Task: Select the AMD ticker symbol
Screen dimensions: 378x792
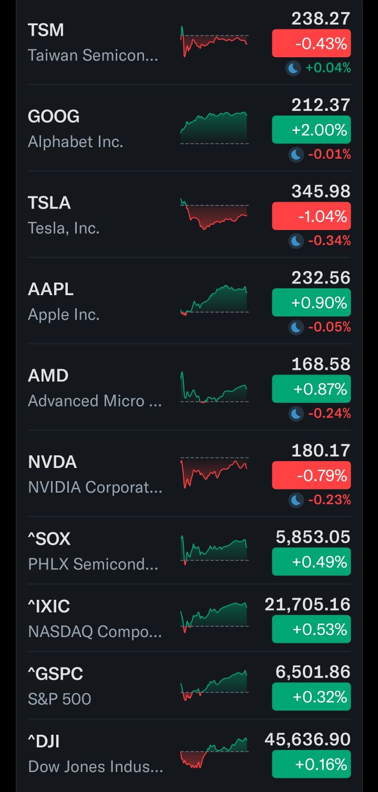Action: point(48,376)
